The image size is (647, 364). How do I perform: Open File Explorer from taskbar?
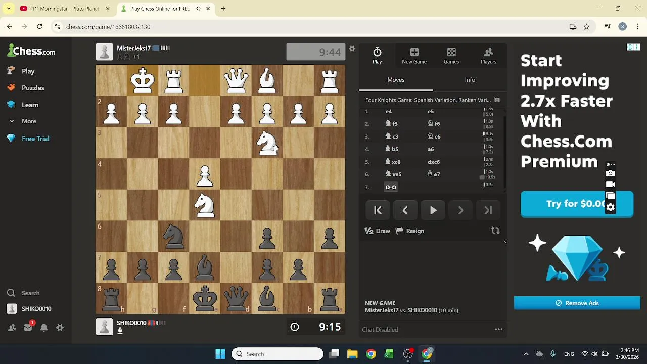coord(352,354)
